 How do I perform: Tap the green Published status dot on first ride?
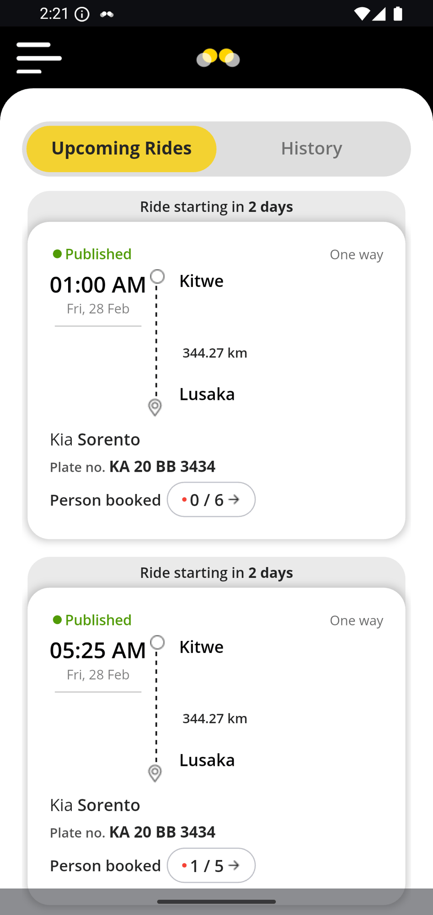(57, 254)
